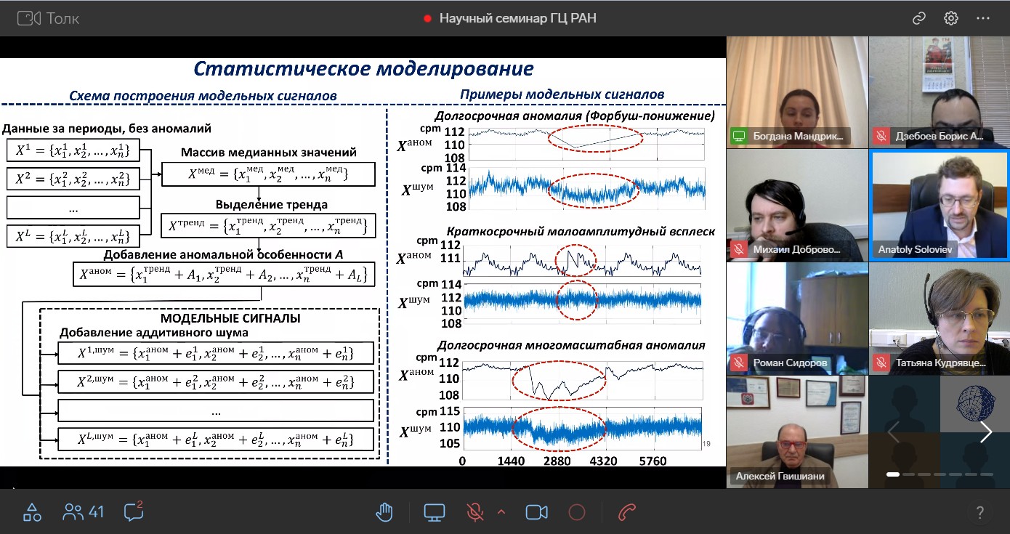The width and height of the screenshot is (1010, 534).
Task: Select the first active page indicator dot
Action: click(893, 474)
